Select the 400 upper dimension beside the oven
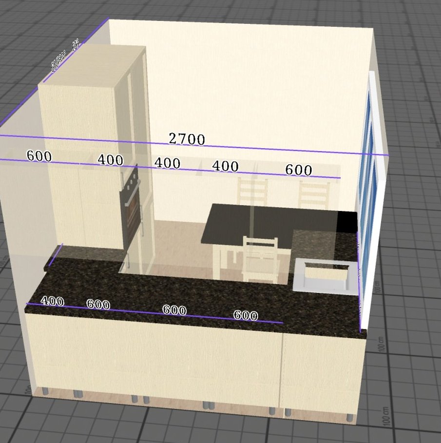 click(111, 160)
